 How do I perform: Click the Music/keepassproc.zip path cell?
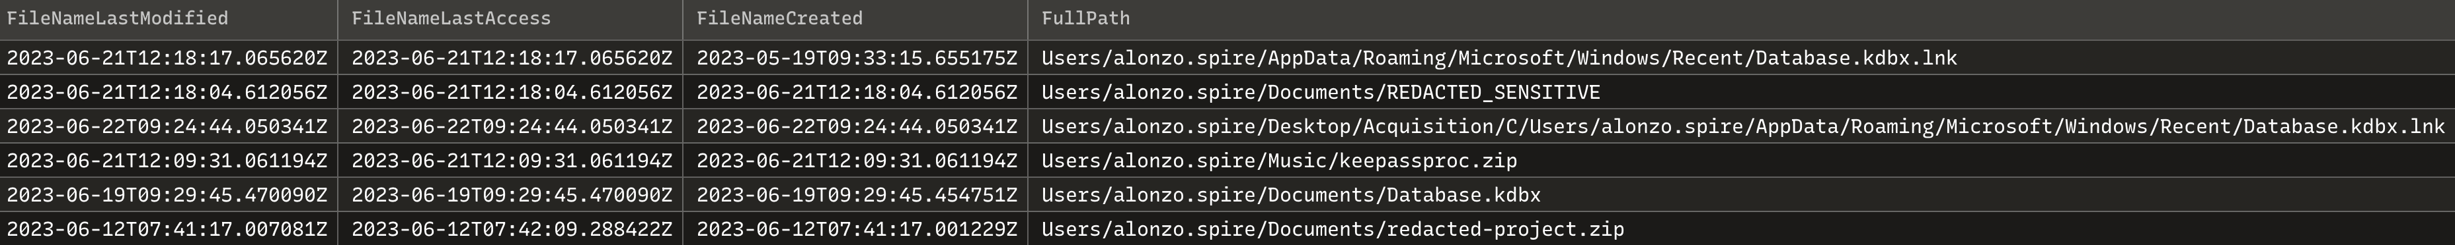click(x=1279, y=161)
